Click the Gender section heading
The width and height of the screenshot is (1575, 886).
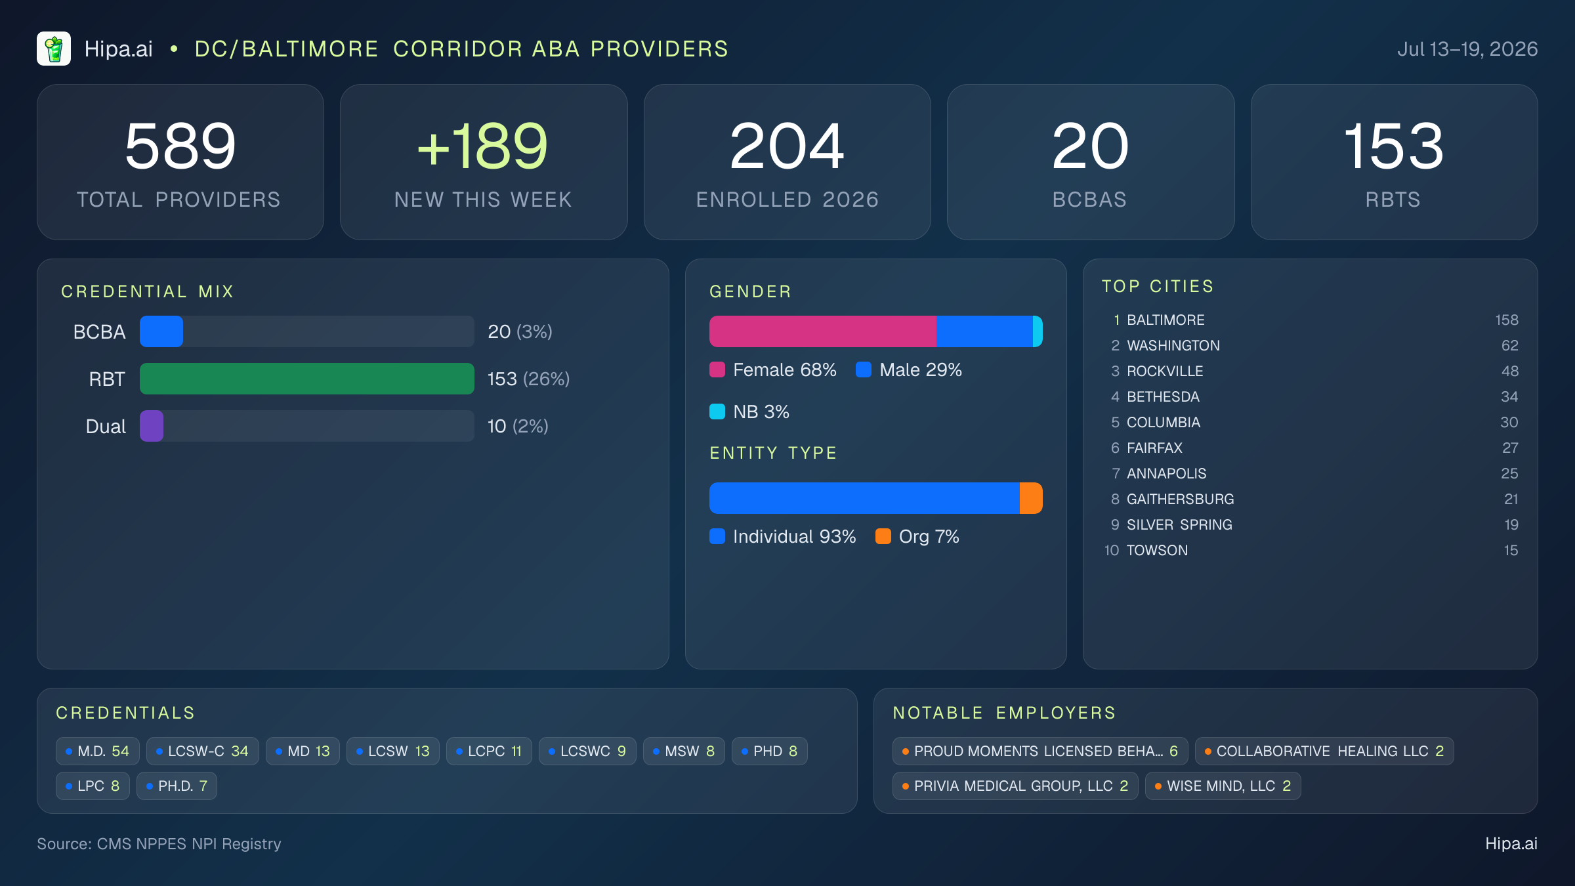[751, 291]
